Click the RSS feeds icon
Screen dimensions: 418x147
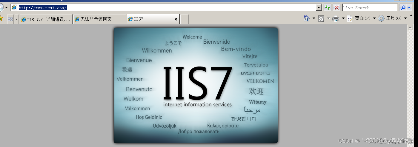pos(321,19)
